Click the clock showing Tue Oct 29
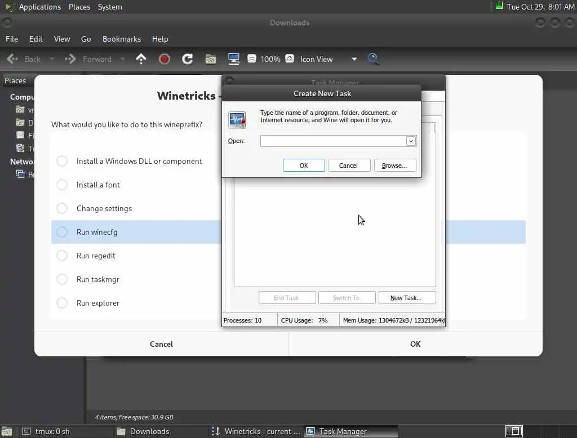Viewport: 577px width, 438px height. [x=540, y=7]
